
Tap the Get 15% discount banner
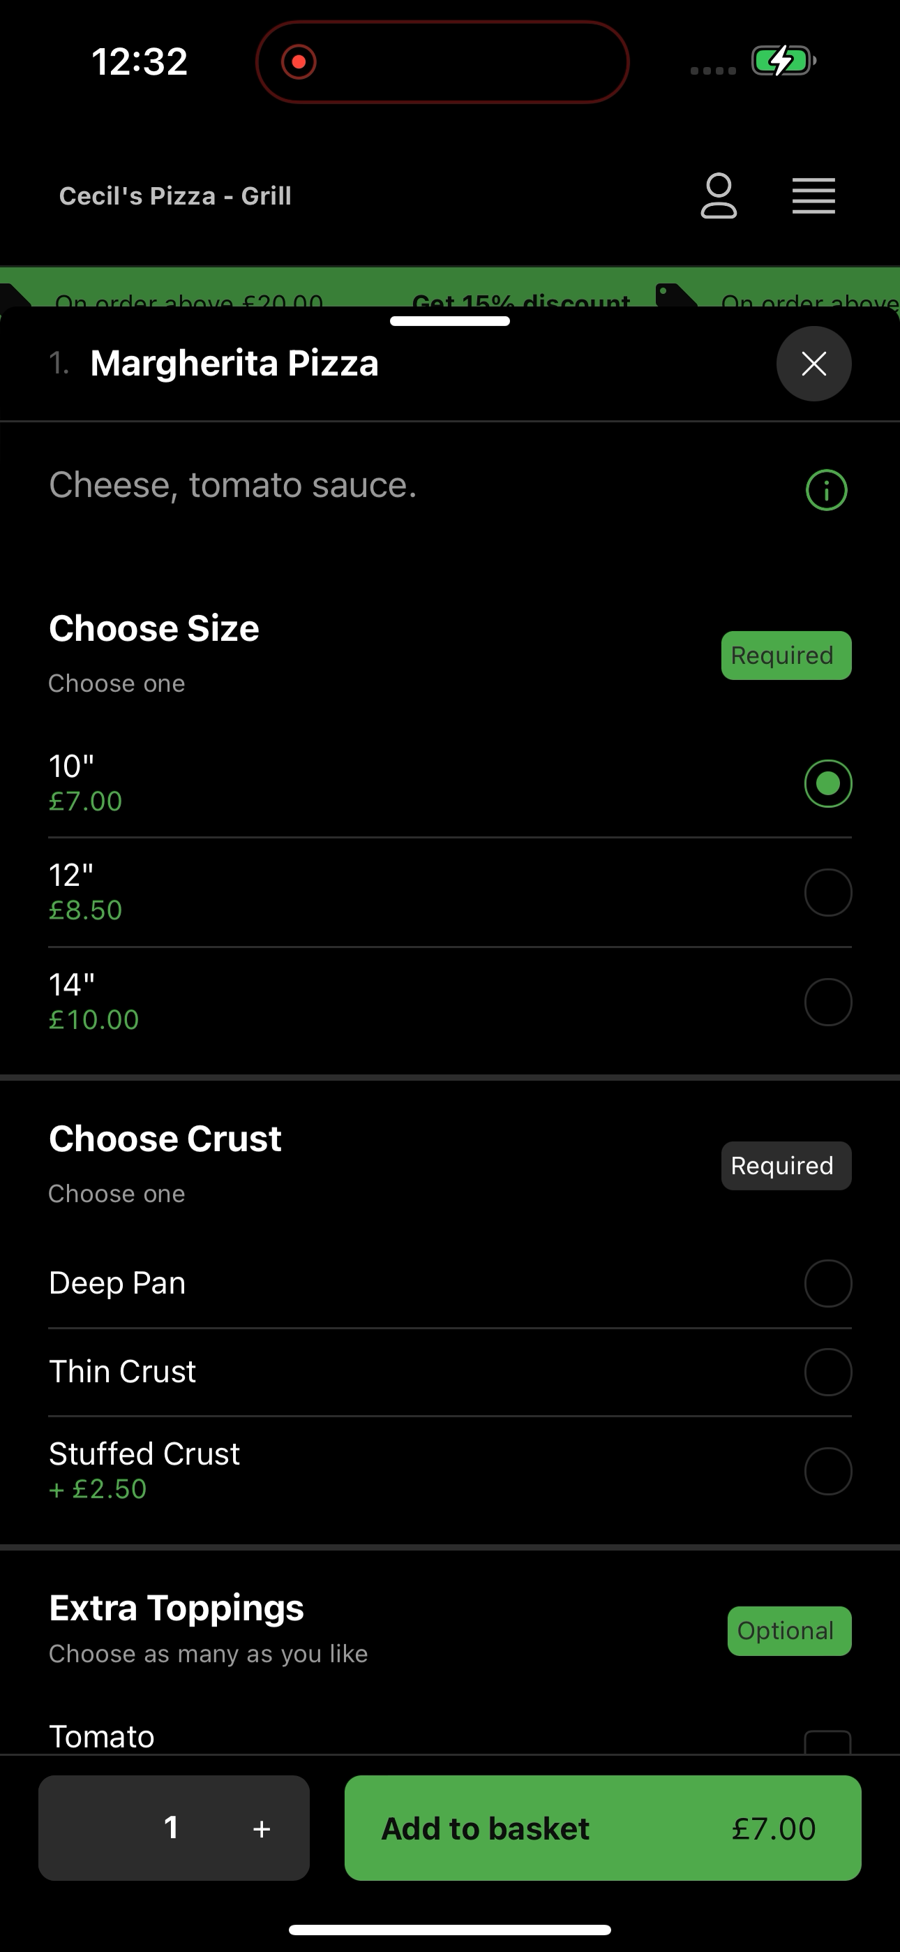(521, 299)
